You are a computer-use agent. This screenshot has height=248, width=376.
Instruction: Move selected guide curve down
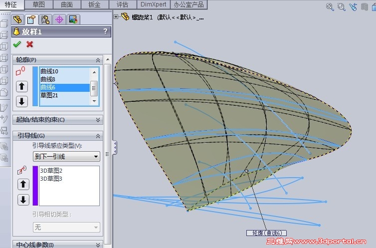coord(23,200)
